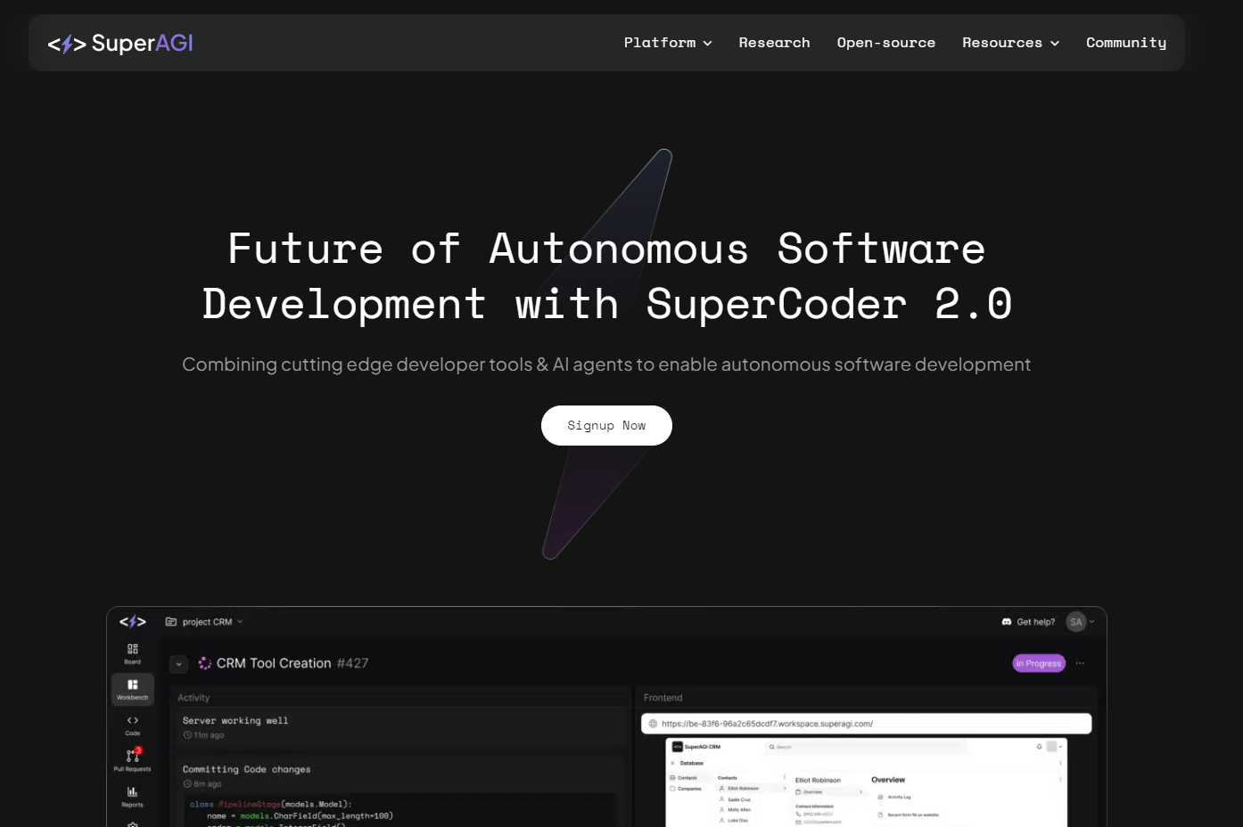Click the SuperAGI logo icon in the navbar
The height and width of the screenshot is (827, 1243).
68,43
